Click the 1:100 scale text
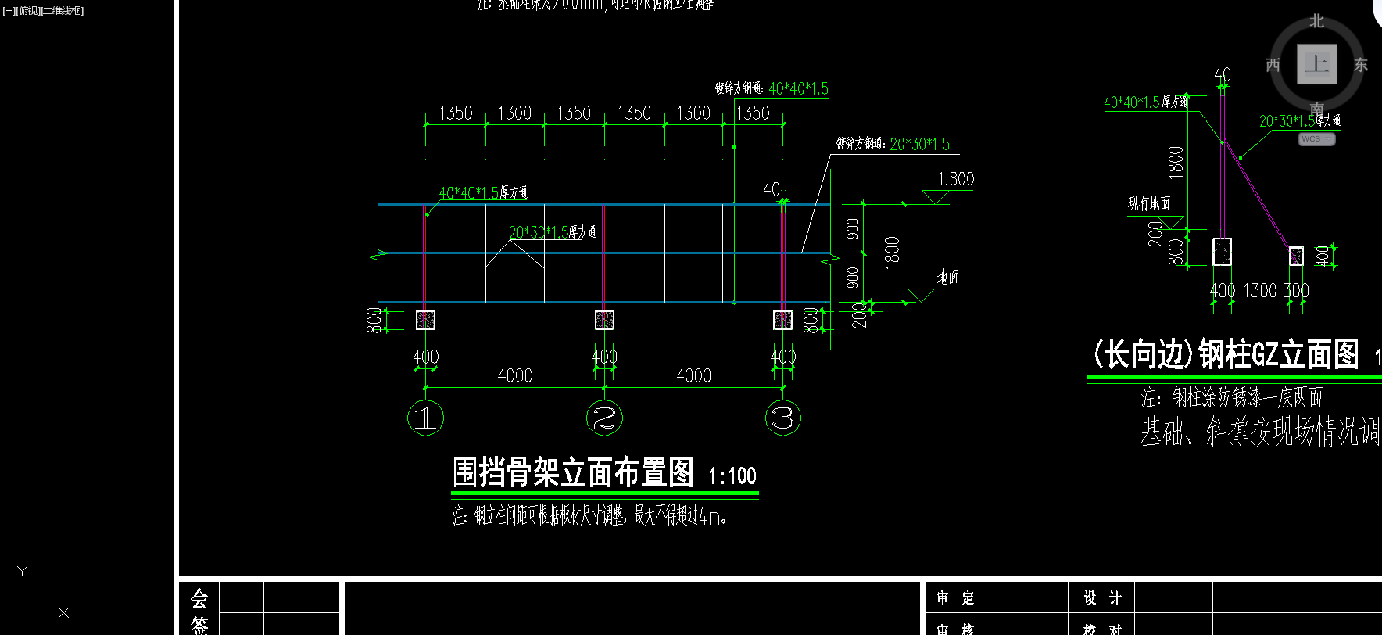Viewport: 1382px width, 635px height. pos(732,475)
